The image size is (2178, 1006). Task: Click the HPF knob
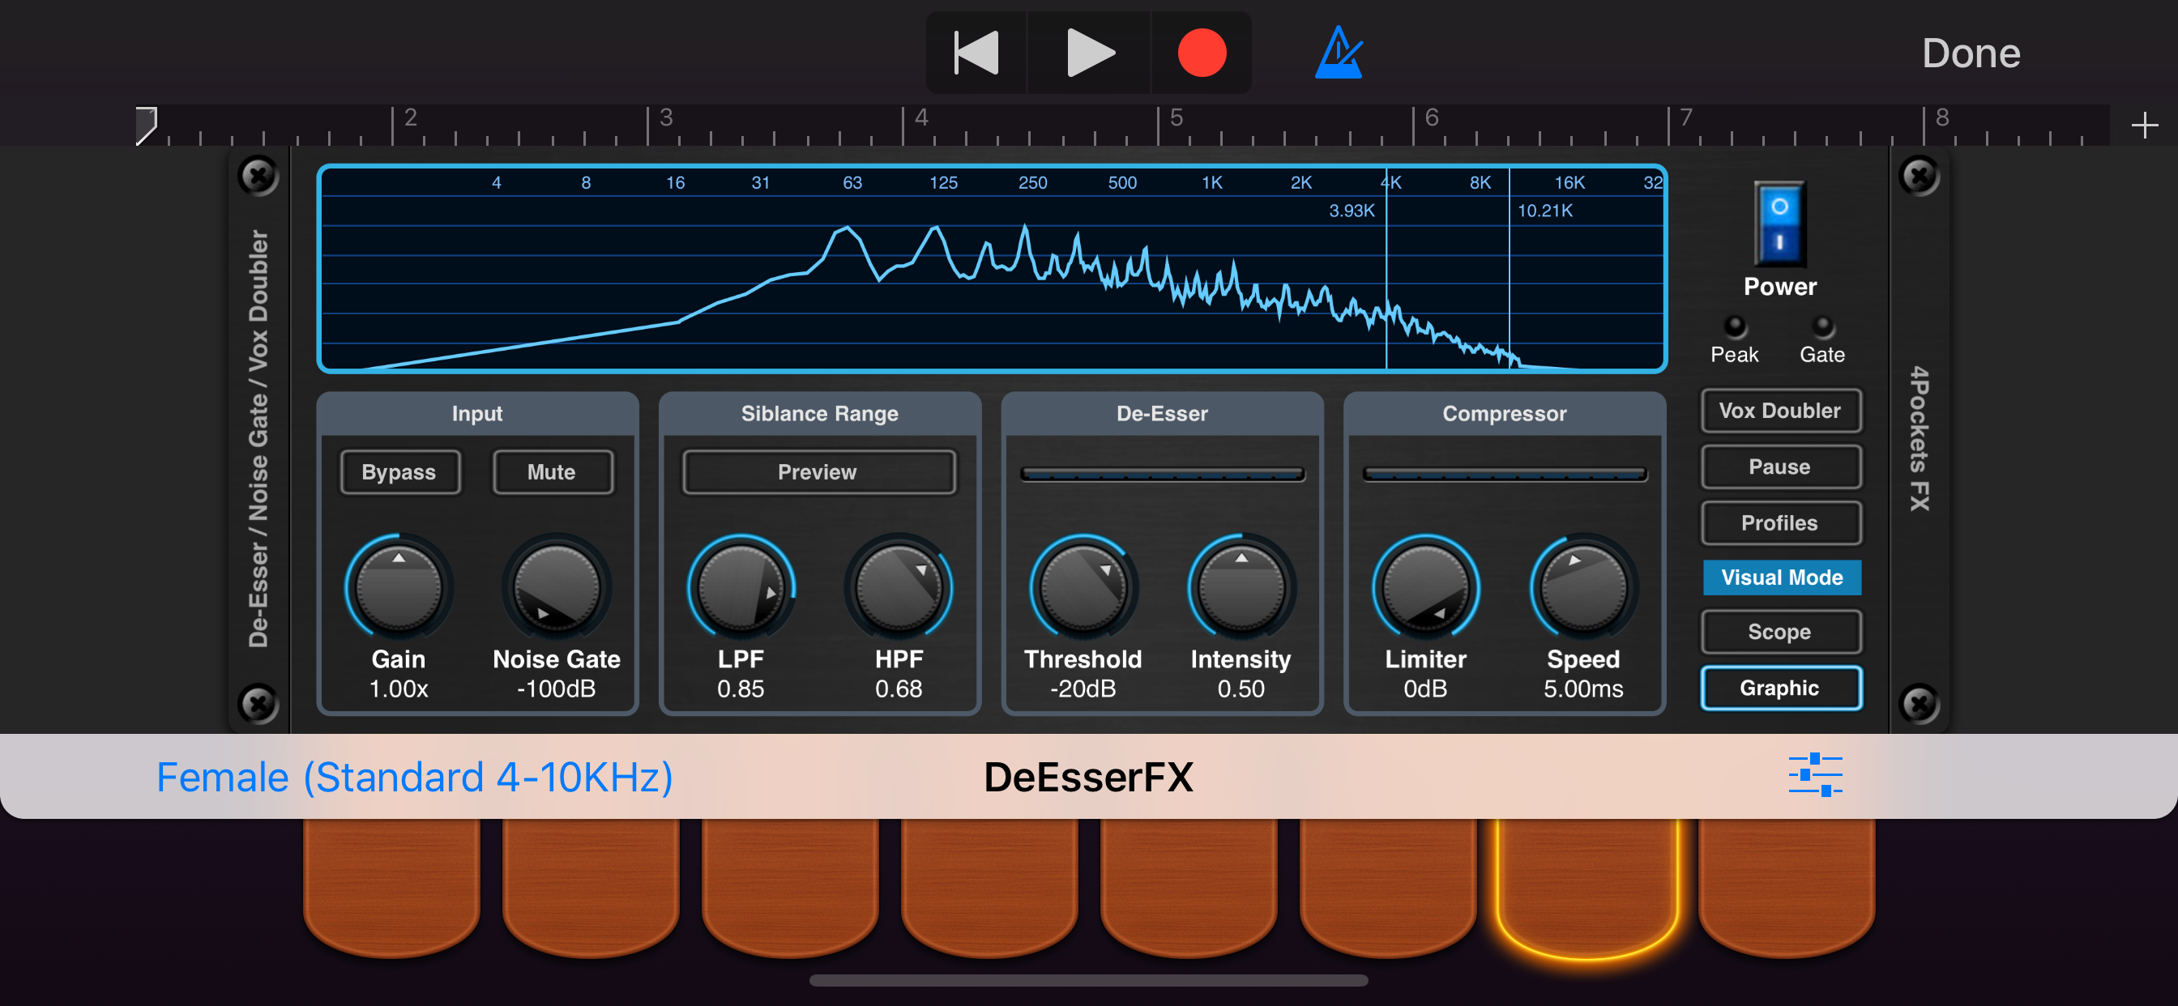point(899,587)
